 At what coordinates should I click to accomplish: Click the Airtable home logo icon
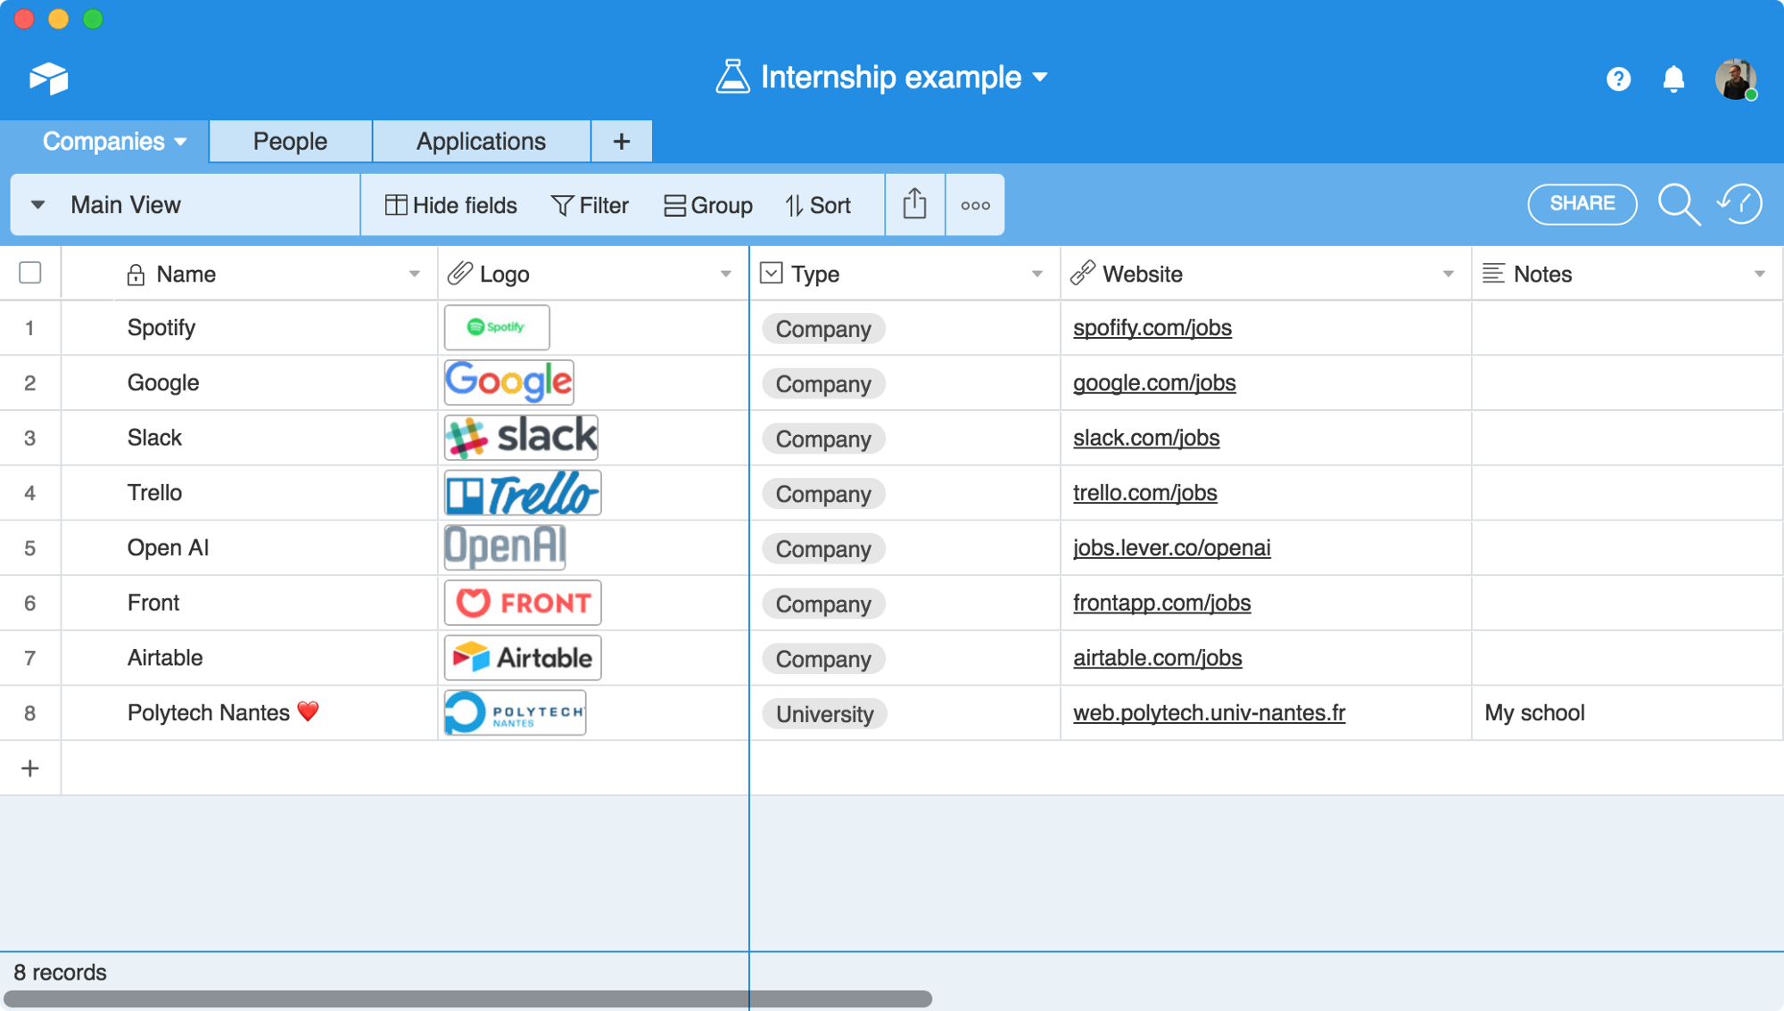click(48, 78)
